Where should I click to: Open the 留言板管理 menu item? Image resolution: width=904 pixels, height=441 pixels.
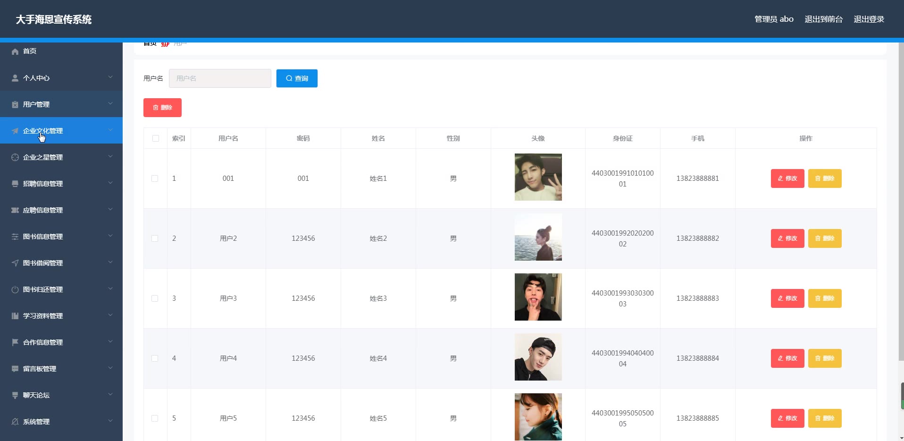click(x=61, y=368)
